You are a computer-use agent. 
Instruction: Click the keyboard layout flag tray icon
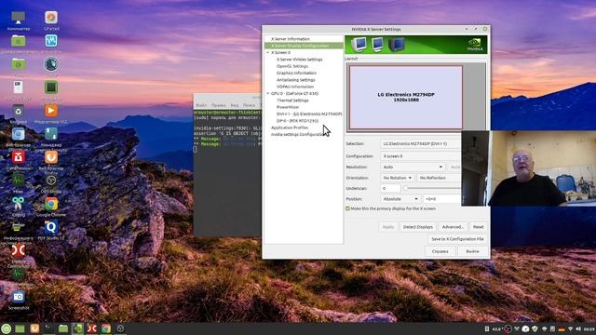562,328
